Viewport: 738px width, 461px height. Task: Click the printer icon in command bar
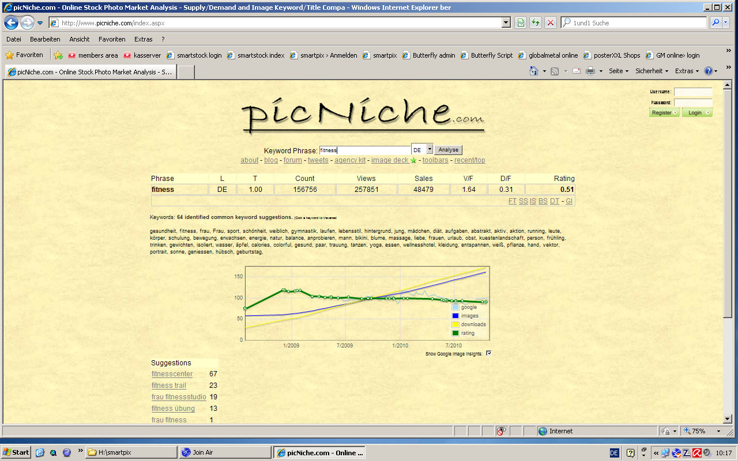coord(590,71)
